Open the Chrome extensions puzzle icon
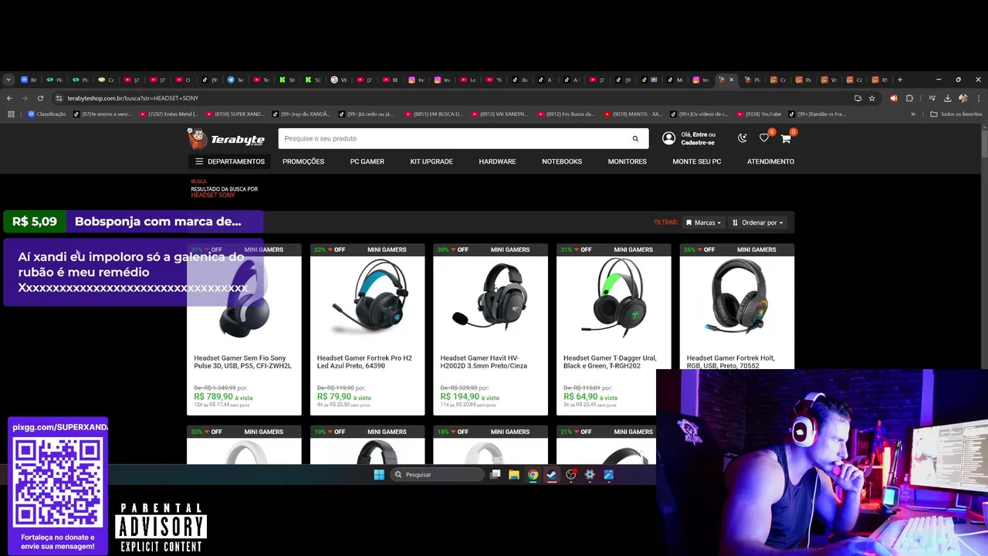The width and height of the screenshot is (988, 556). (909, 98)
